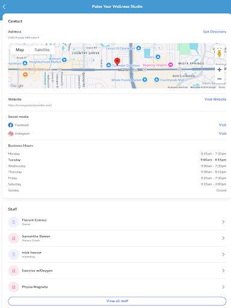Click the Facebook logo icon
Image resolution: width=231 pixels, height=308 pixels.
click(x=11, y=125)
